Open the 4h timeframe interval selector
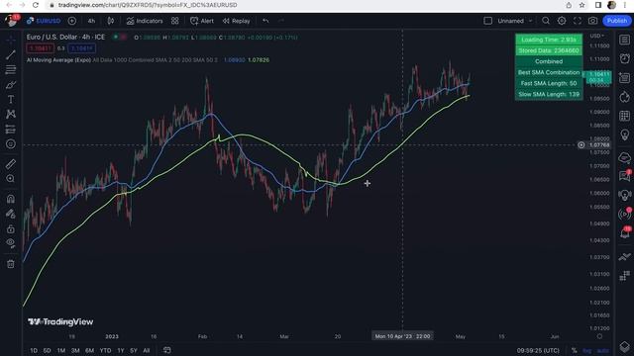The image size is (634, 356). (91, 21)
